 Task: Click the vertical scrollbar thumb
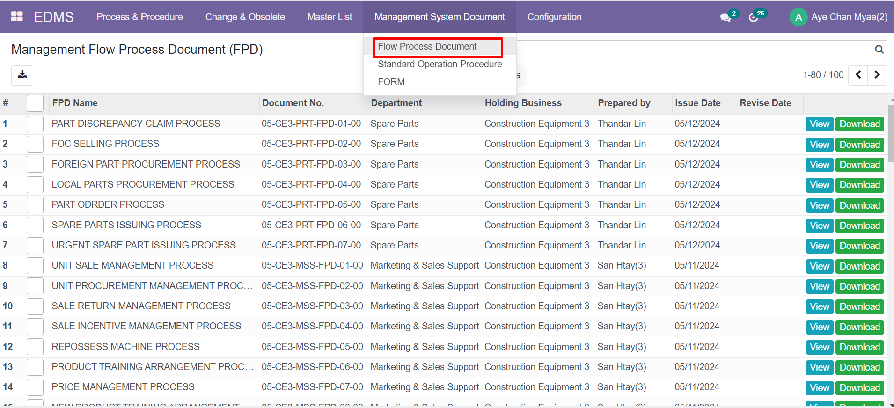point(891,133)
